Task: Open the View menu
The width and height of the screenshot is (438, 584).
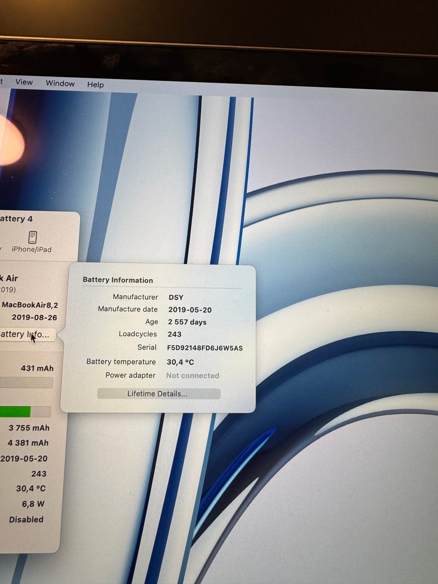Action: pyautogui.click(x=24, y=82)
